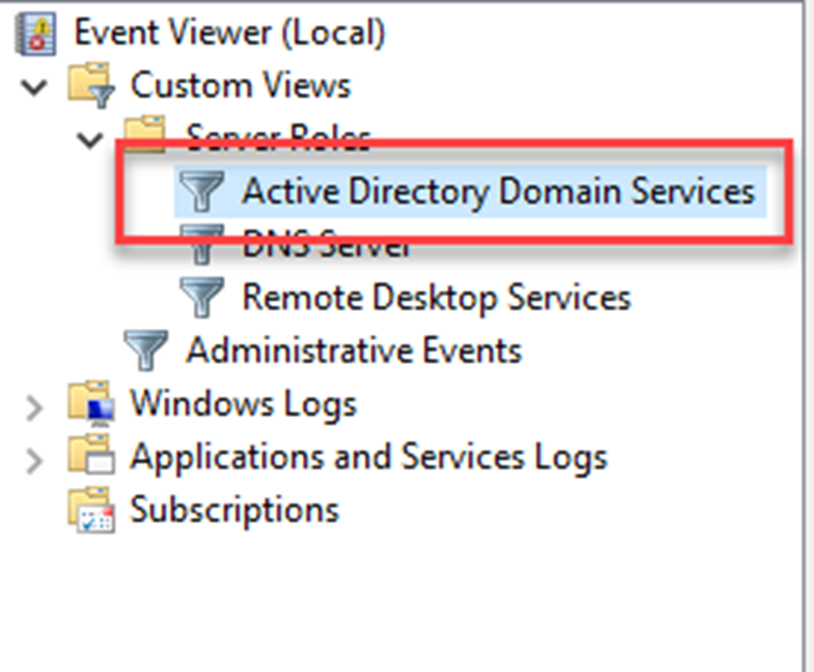Screen dimensions: 814x672
Task: Open the Remote Desktop Services view
Action: click(437, 298)
